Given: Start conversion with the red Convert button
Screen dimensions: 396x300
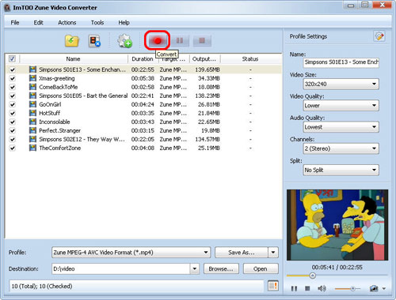Looking at the screenshot, I should click(x=158, y=40).
